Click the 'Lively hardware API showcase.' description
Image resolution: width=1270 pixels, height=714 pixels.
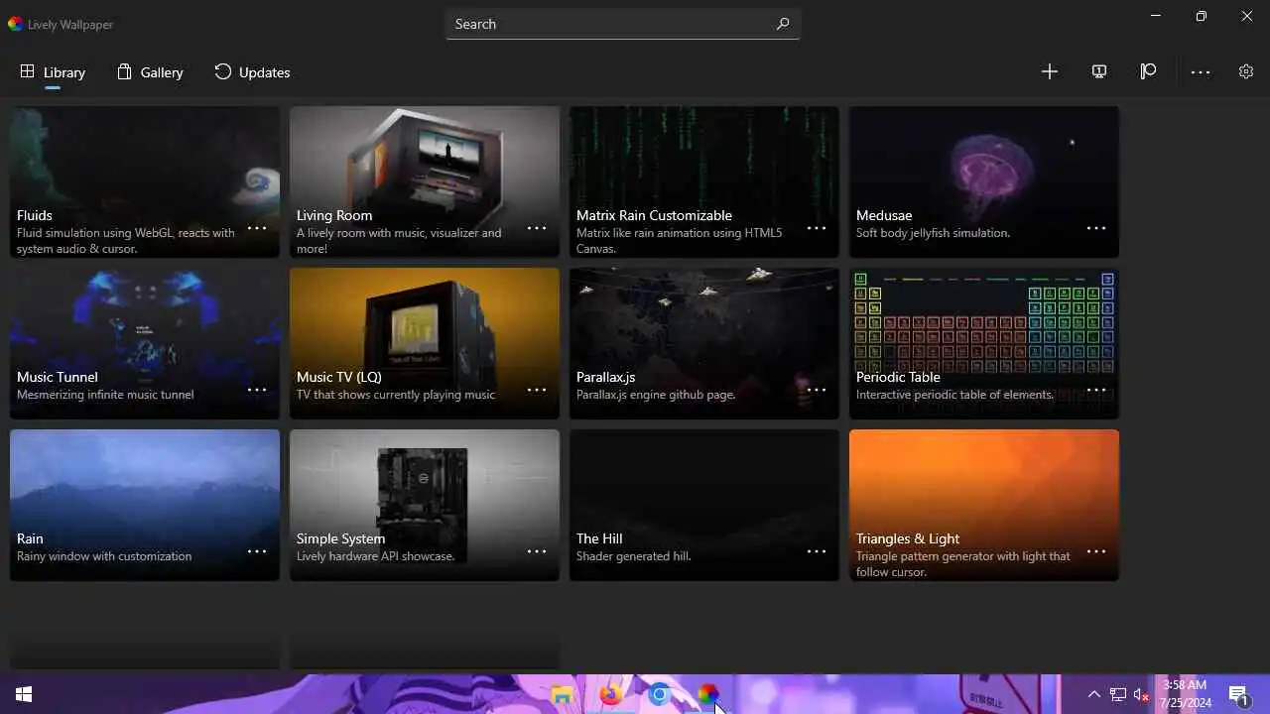point(375,556)
